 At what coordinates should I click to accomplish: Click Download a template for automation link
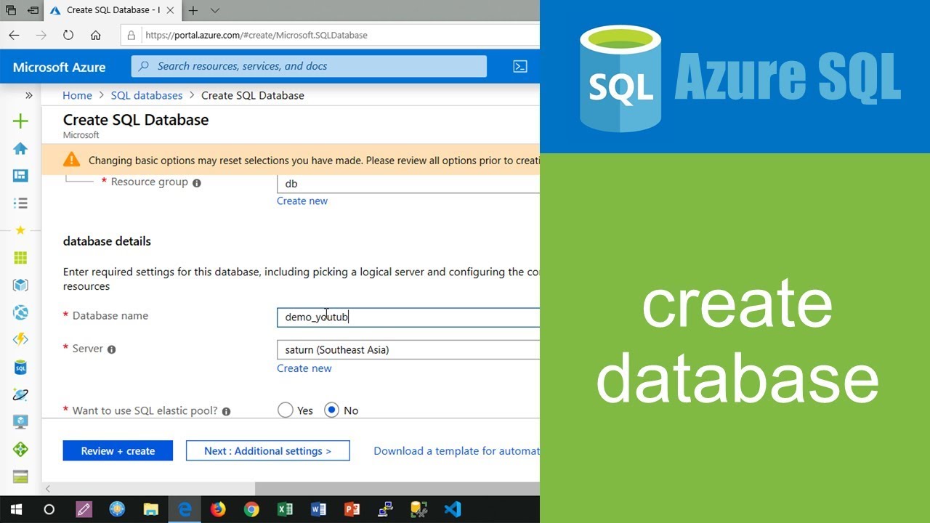tap(456, 451)
